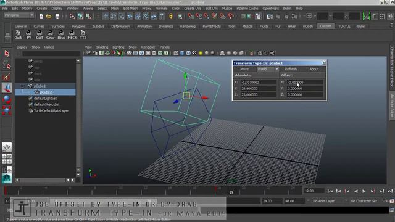Launch the MECS shelf script
The width and height of the screenshot is (395, 222).
click(x=72, y=35)
